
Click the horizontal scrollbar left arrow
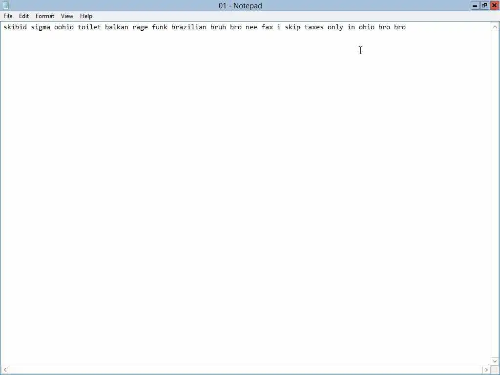(5, 370)
